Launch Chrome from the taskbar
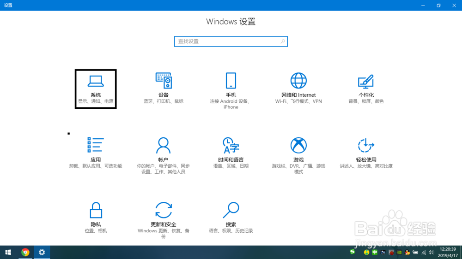The image size is (462, 259). [25, 252]
